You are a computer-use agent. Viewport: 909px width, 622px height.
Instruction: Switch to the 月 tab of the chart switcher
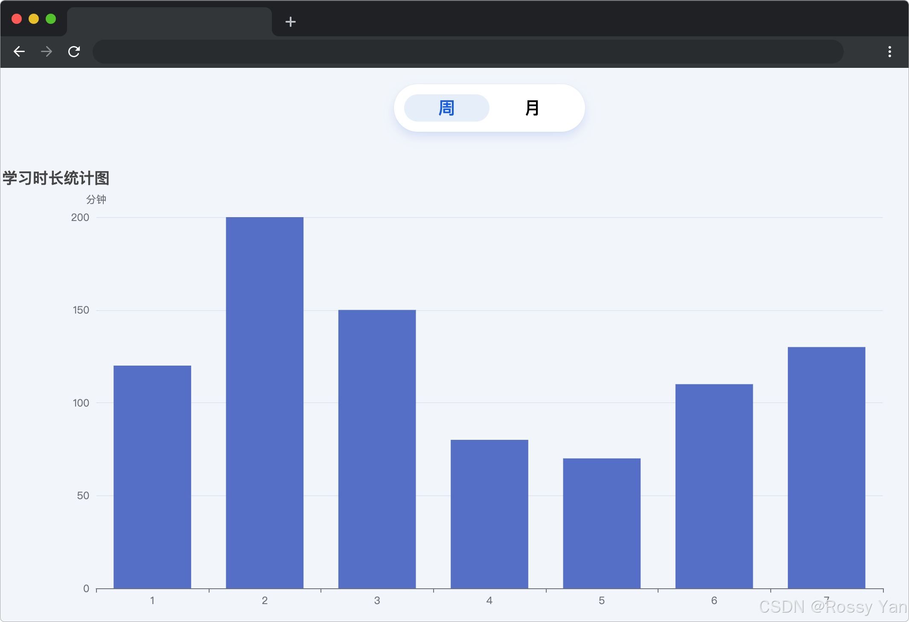(x=533, y=108)
